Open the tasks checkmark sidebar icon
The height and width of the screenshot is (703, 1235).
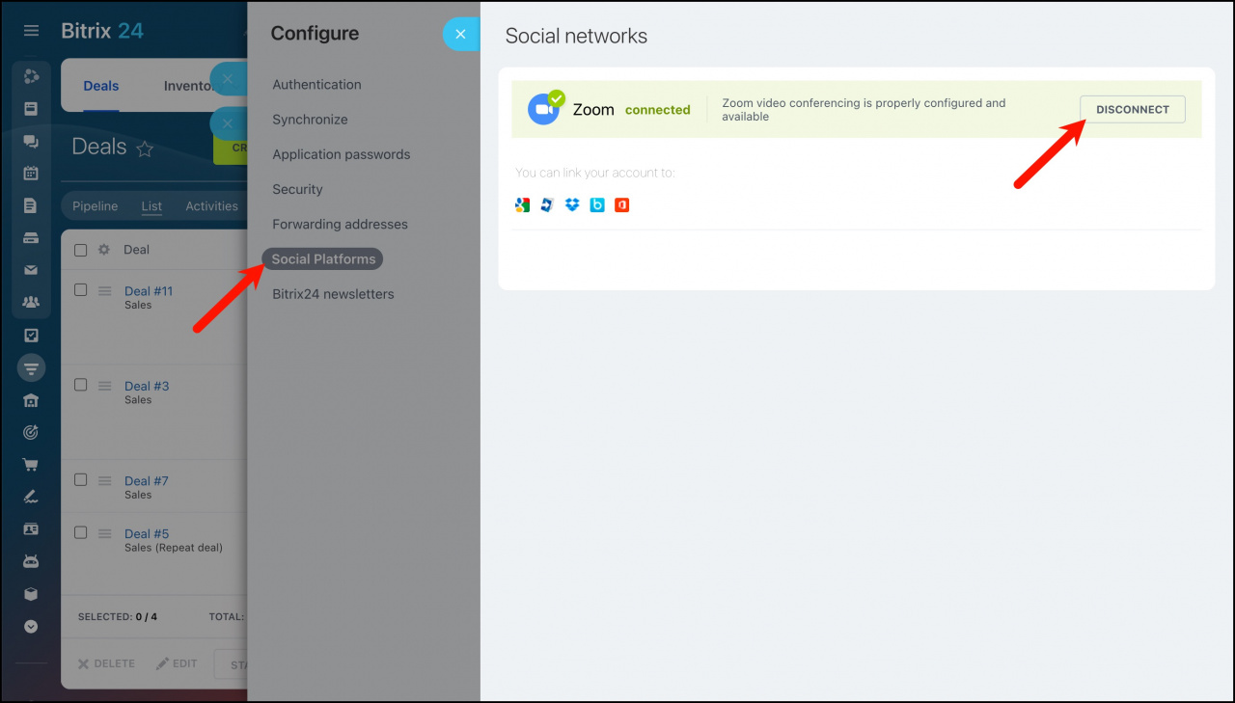[31, 336]
